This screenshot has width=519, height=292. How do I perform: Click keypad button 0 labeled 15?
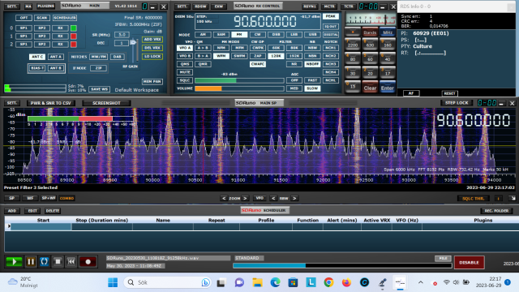point(353,87)
